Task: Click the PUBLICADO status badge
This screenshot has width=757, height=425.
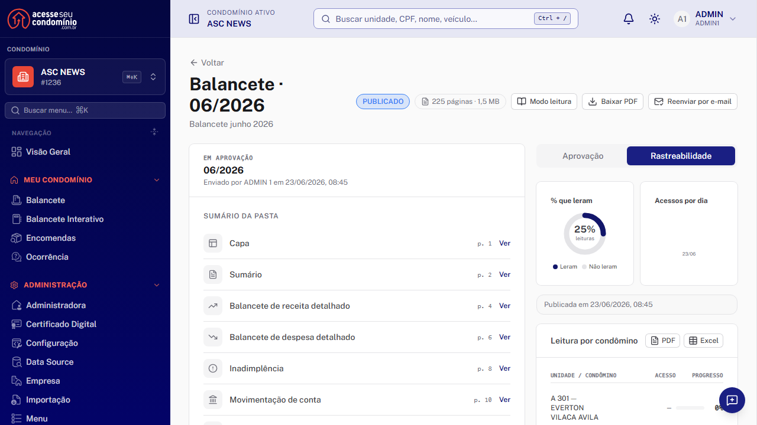Action: pyautogui.click(x=383, y=102)
